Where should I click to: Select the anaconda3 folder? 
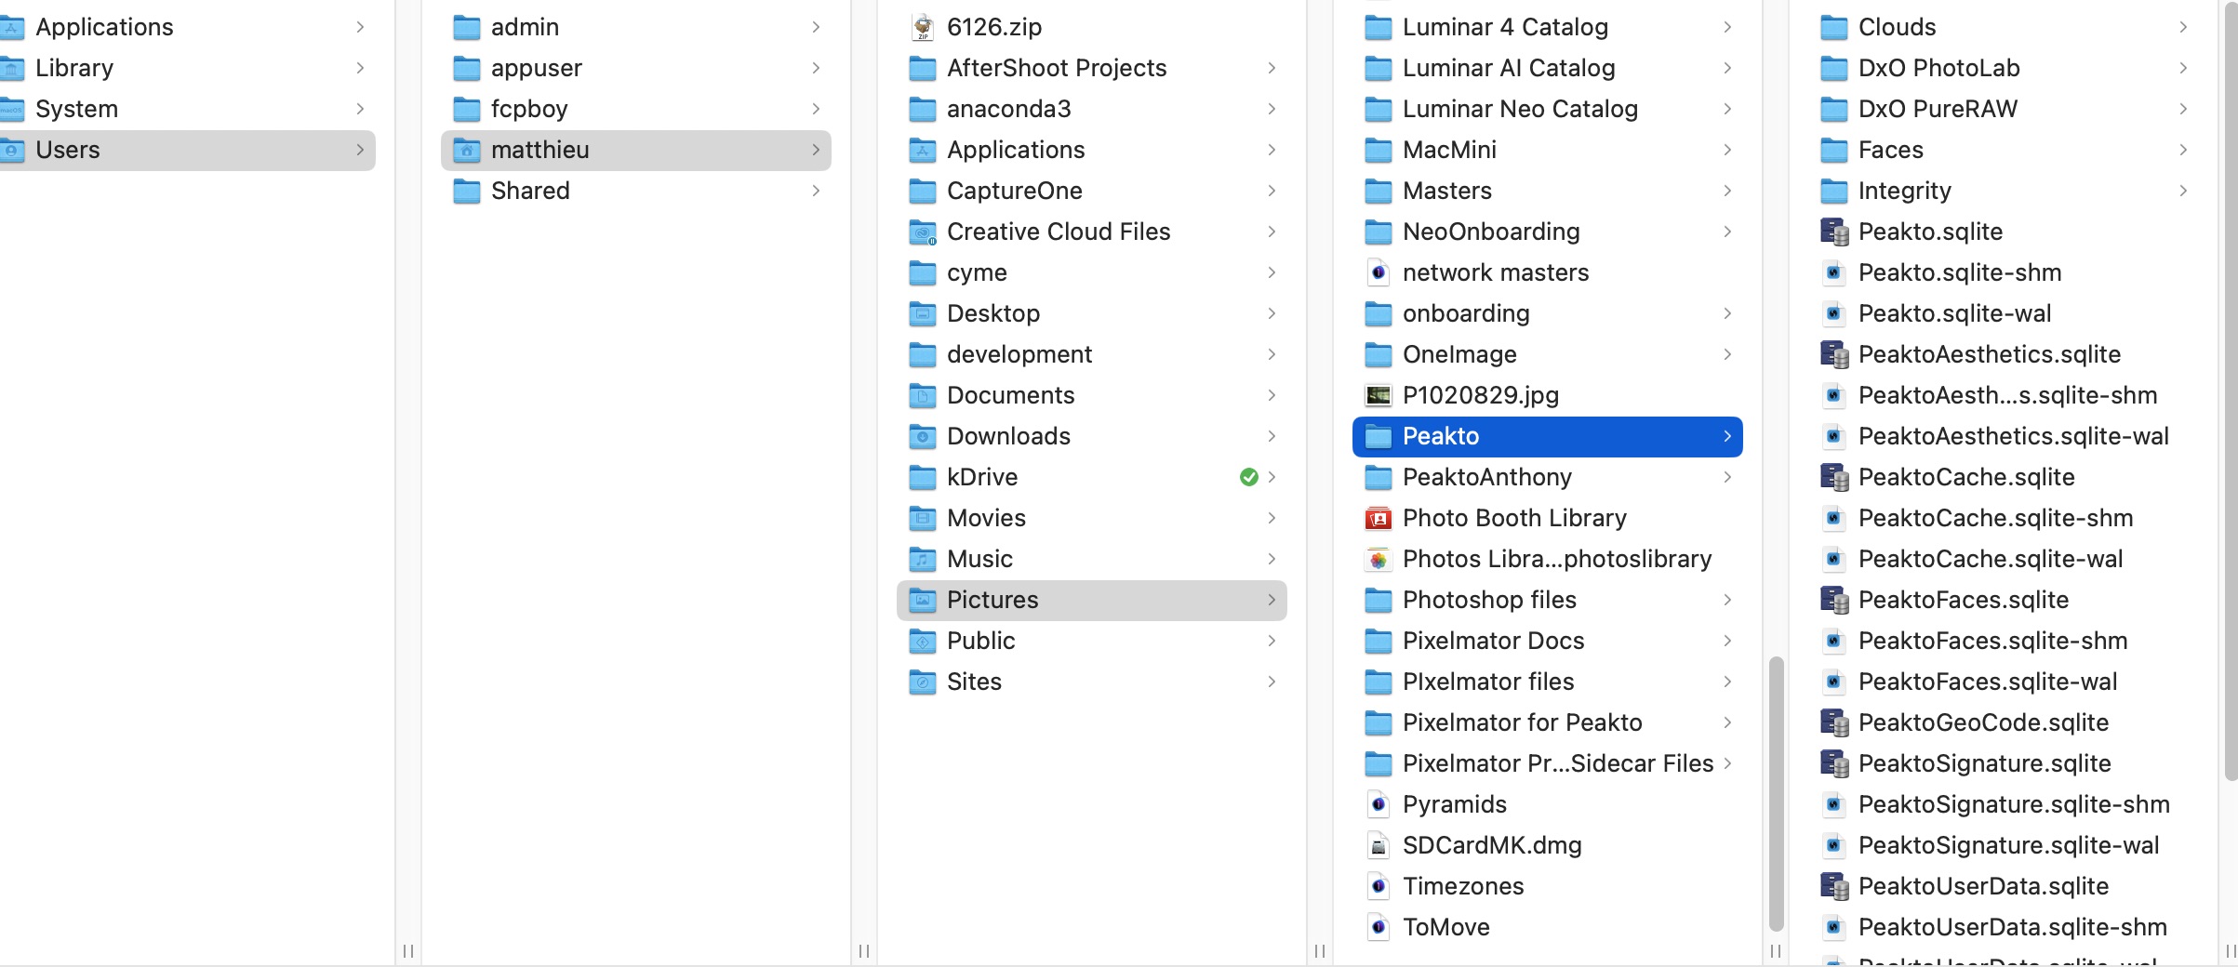click(1092, 109)
